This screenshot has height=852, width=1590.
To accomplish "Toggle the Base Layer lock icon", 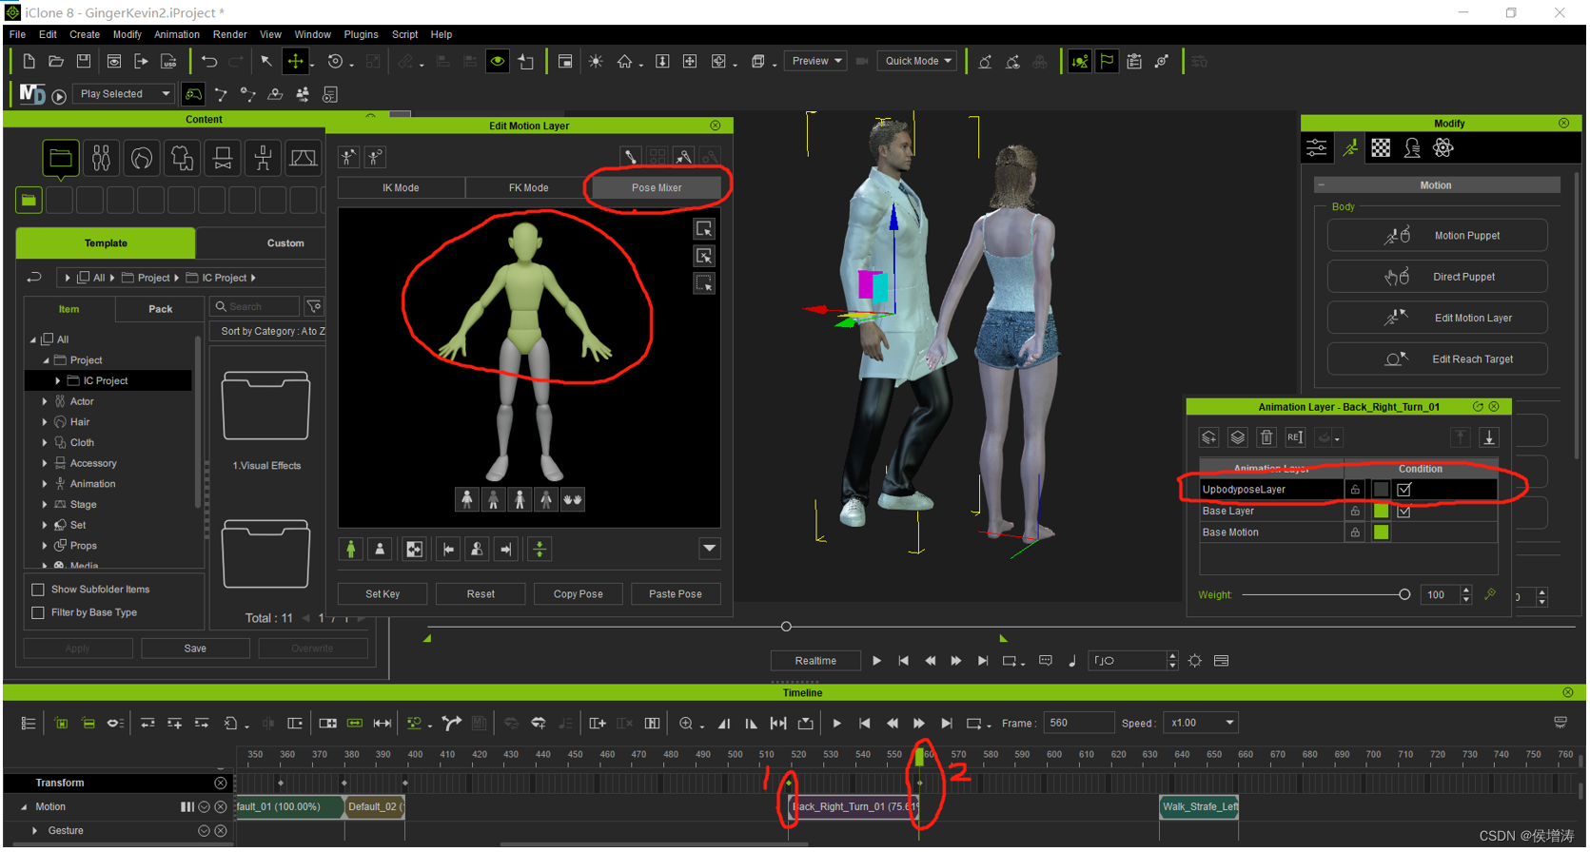I will pos(1355,512).
